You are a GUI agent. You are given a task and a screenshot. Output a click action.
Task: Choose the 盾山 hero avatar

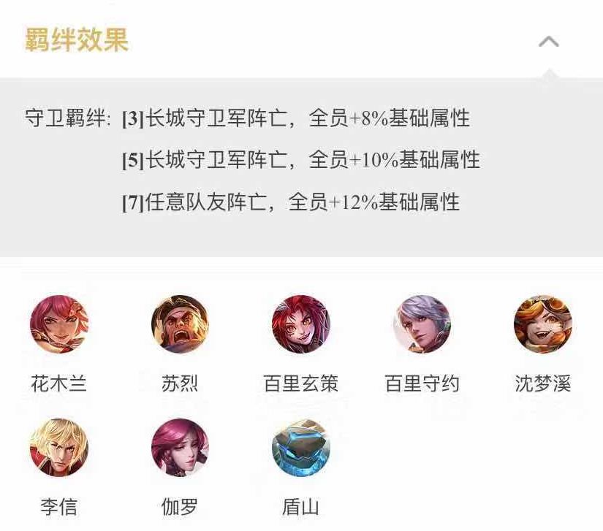click(300, 448)
